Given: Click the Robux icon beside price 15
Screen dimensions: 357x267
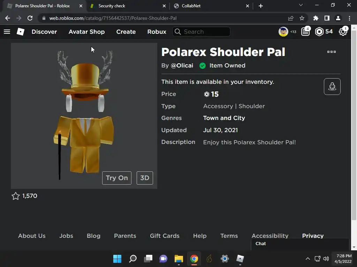Looking at the screenshot, I should (x=206, y=94).
